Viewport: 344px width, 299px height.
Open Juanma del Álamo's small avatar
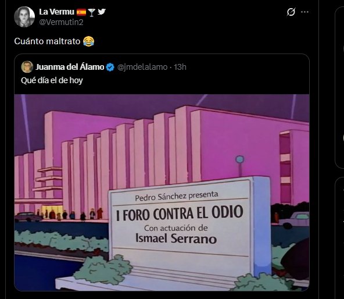pyautogui.click(x=27, y=67)
